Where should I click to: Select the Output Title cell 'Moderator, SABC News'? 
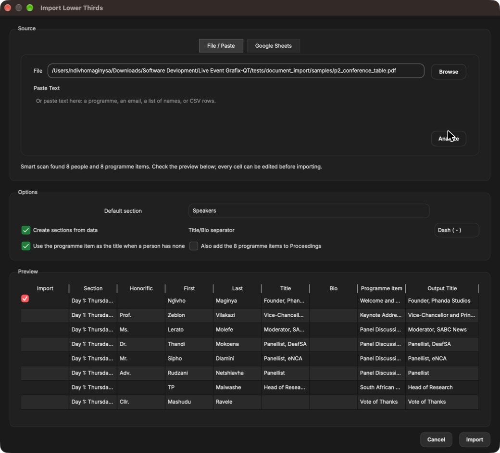[442, 329]
